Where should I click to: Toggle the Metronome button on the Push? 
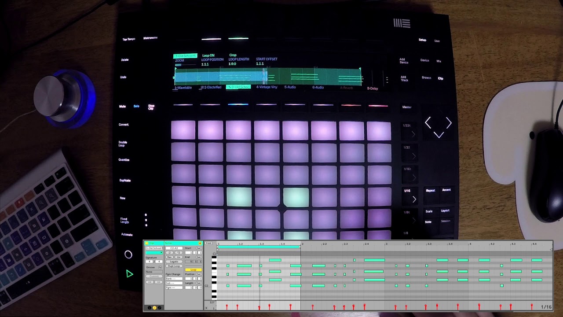[x=150, y=38]
